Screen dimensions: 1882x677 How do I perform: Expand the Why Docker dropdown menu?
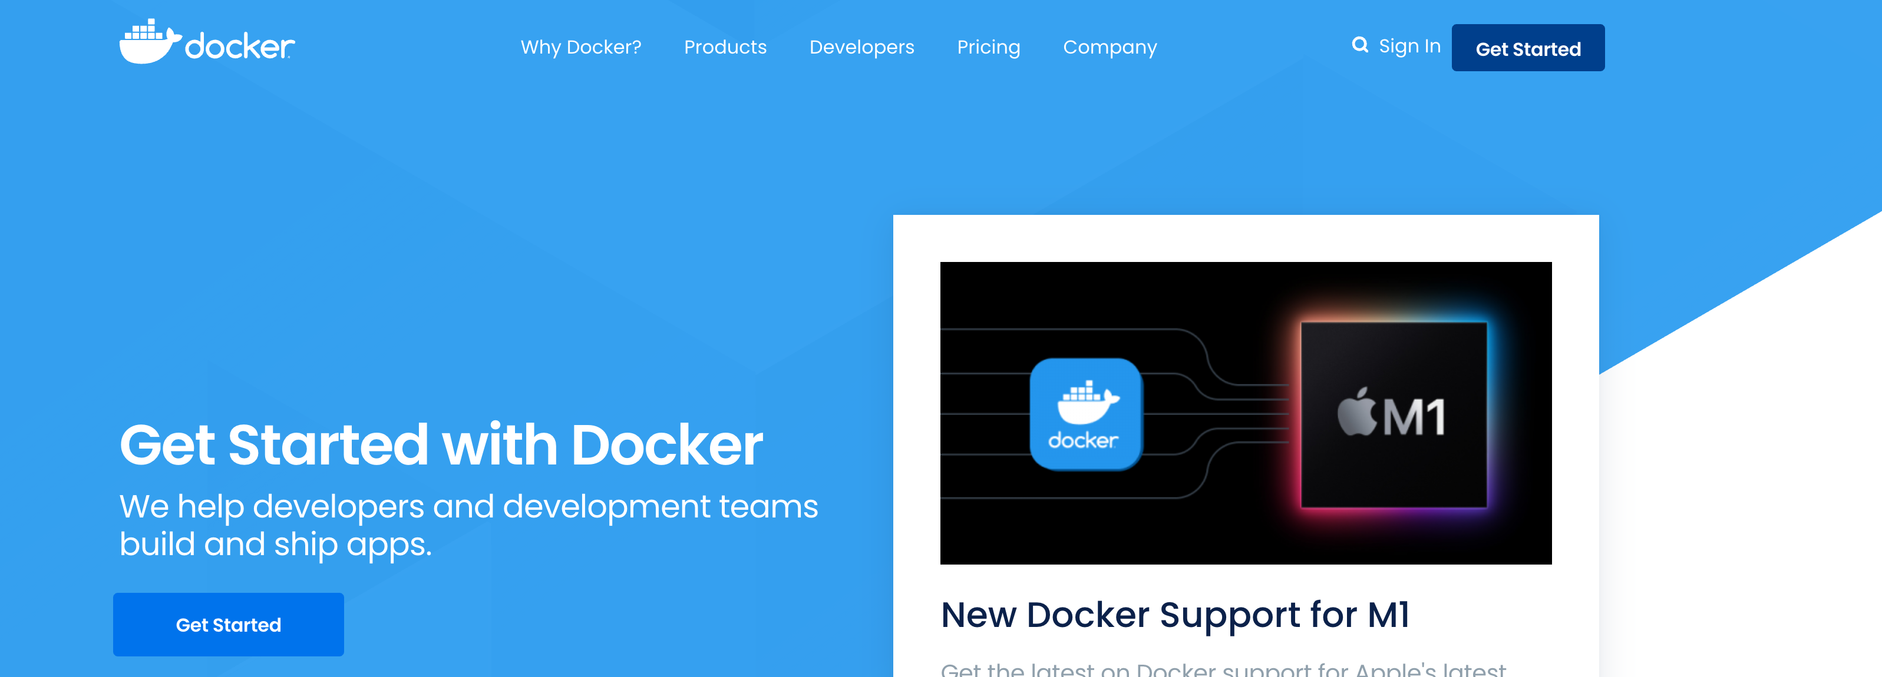[582, 48]
